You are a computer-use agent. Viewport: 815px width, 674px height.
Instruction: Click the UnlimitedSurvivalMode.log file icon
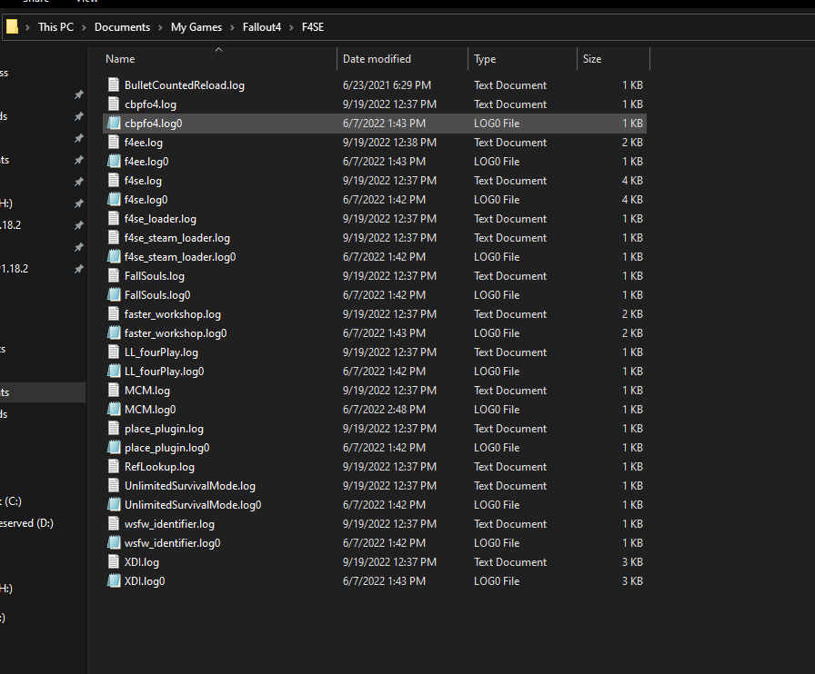pos(114,485)
